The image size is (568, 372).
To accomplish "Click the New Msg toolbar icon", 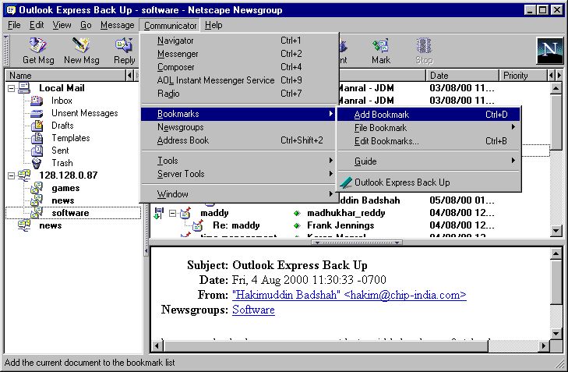I will (81, 45).
